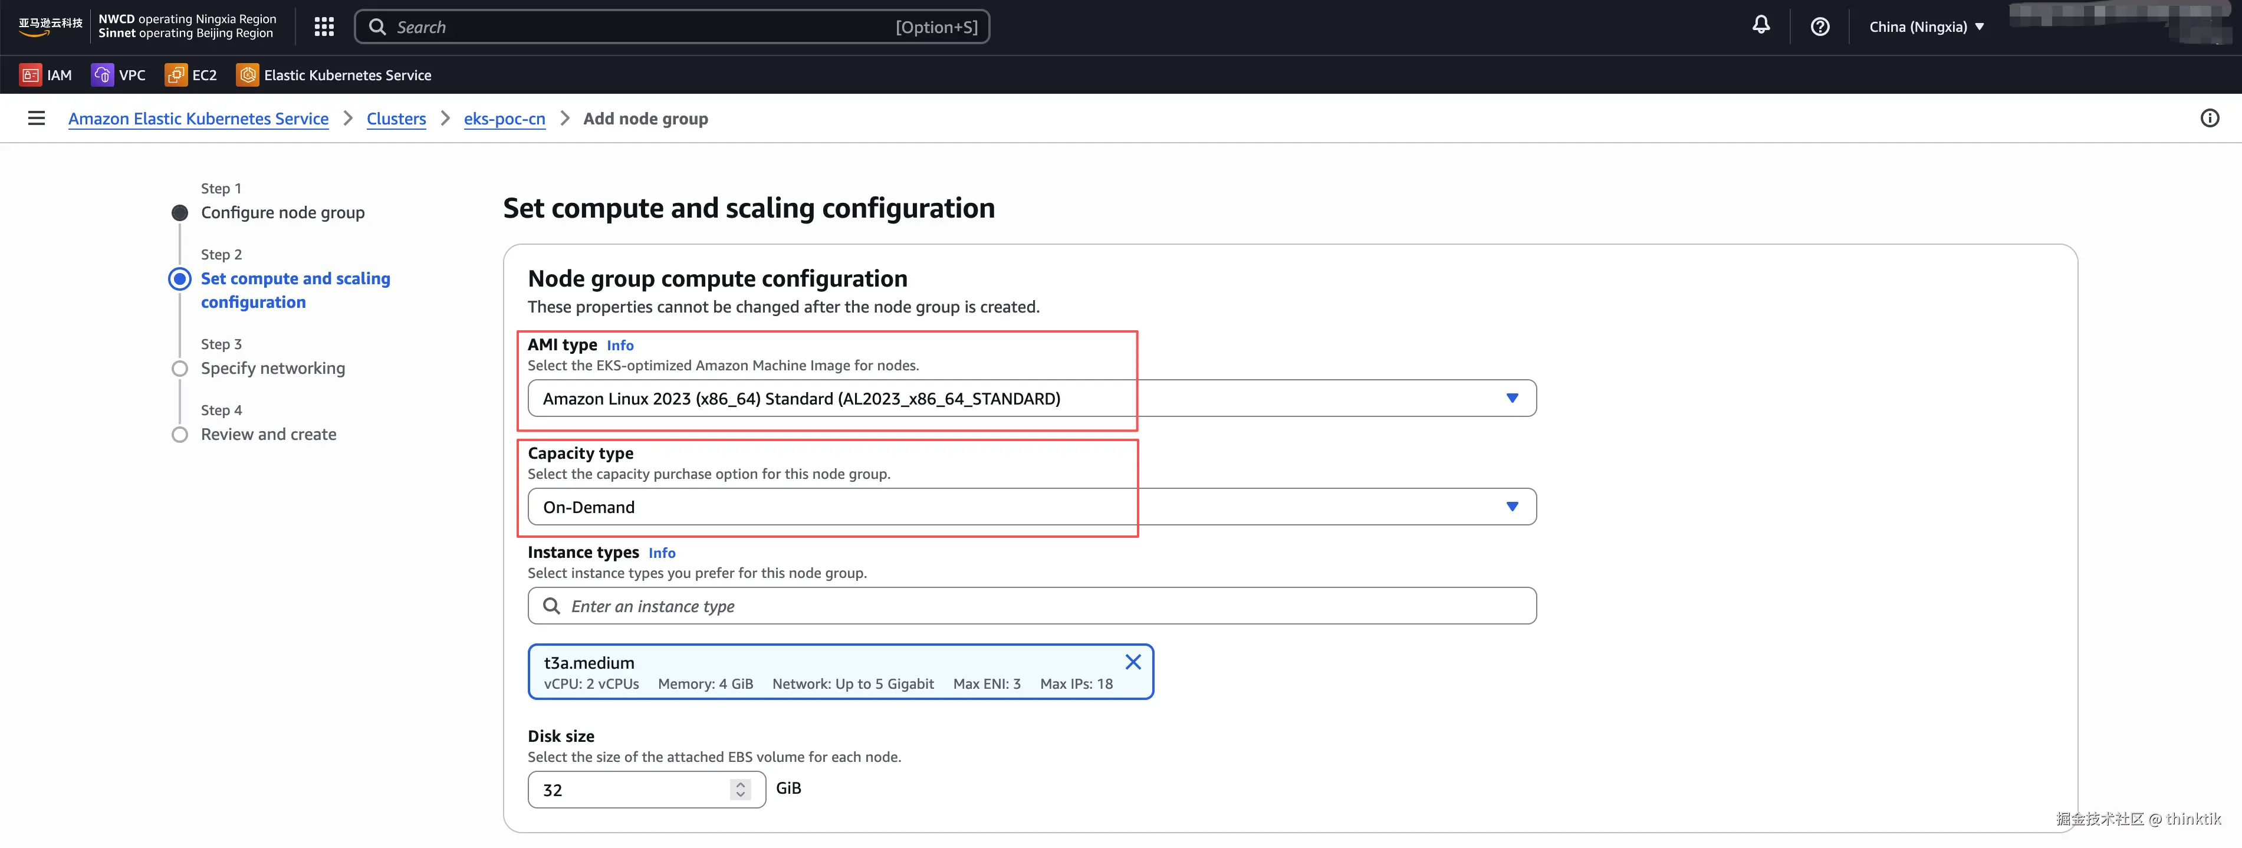Open Elastic Kubernetes Service shortcut
The image size is (2242, 848).
click(x=334, y=75)
